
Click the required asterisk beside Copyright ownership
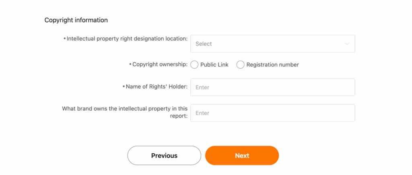point(130,64)
